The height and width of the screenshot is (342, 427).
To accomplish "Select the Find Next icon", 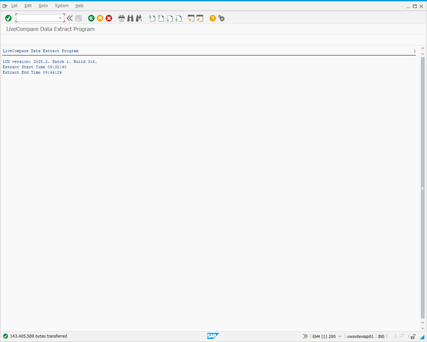I will 139,18.
